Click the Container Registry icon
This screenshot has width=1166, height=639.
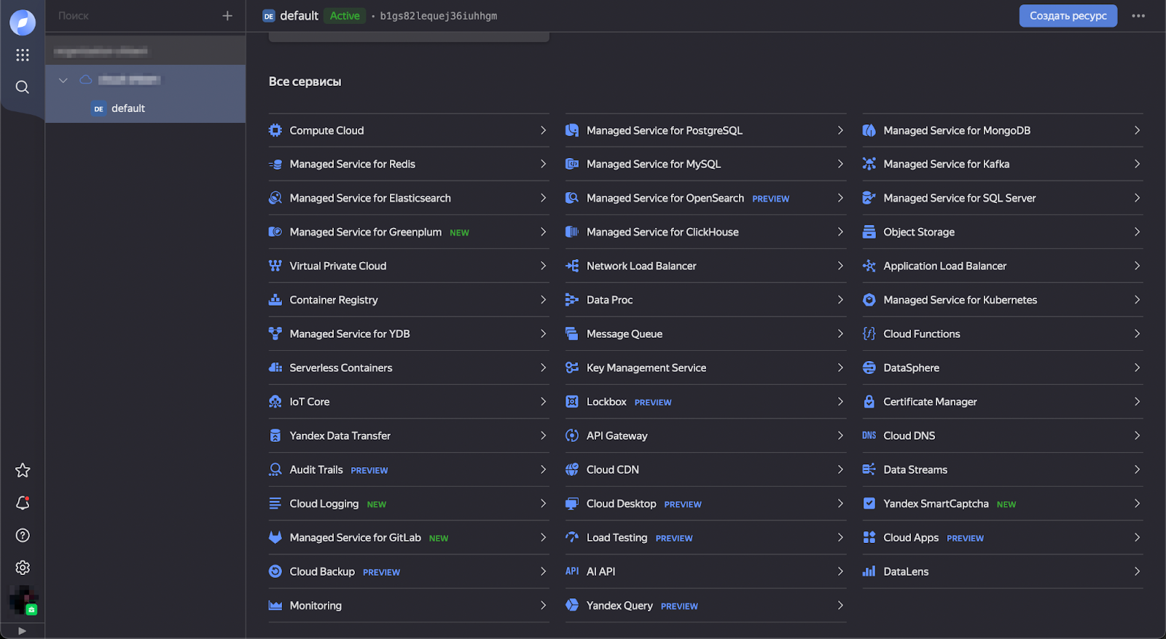(x=275, y=300)
